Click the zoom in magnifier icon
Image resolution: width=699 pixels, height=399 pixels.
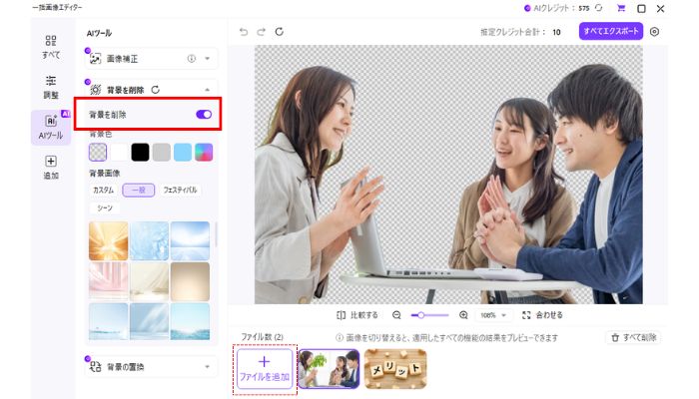[x=463, y=314]
